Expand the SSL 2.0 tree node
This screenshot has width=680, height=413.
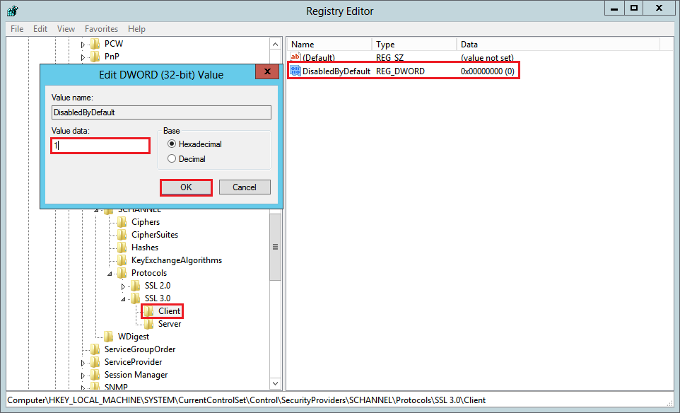[123, 286]
